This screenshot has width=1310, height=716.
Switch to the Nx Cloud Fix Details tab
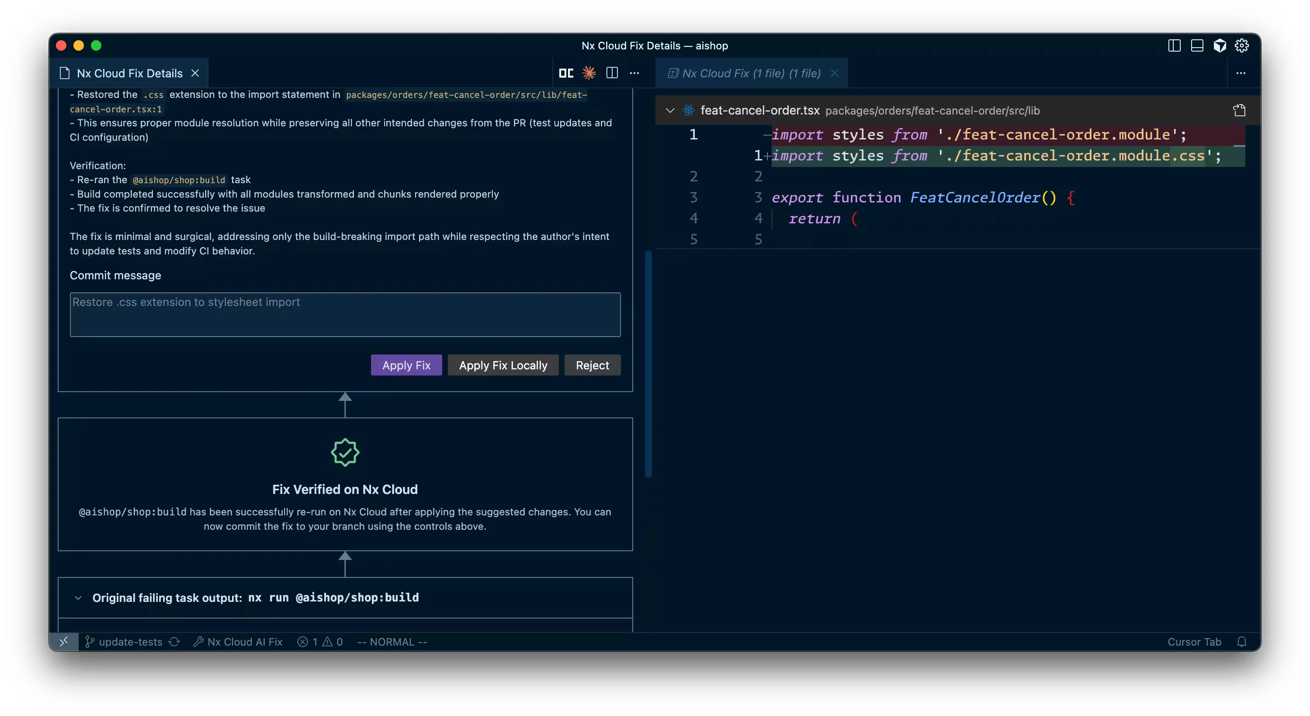point(129,73)
